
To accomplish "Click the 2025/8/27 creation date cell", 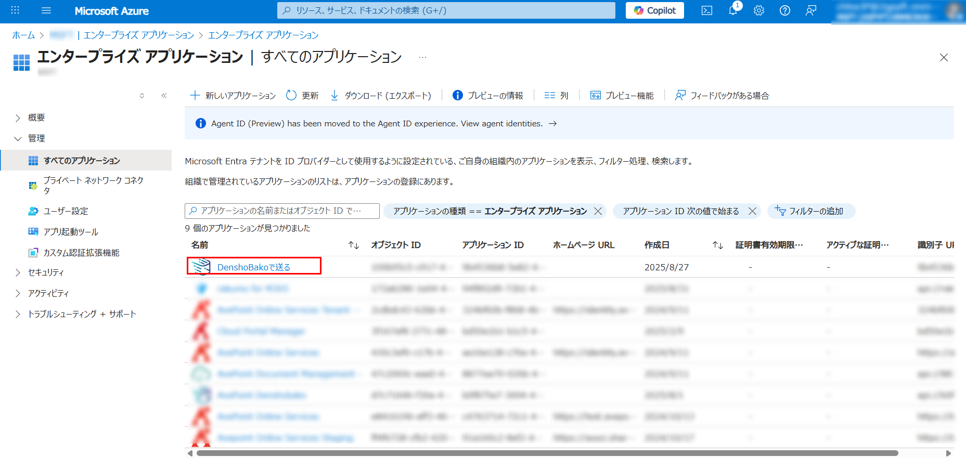I will tap(666, 267).
